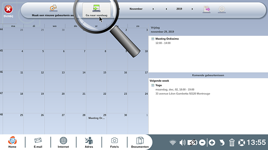The height and width of the screenshot is (150, 268).
Task: Open the calendar settings gear icon
Action: 222,9
